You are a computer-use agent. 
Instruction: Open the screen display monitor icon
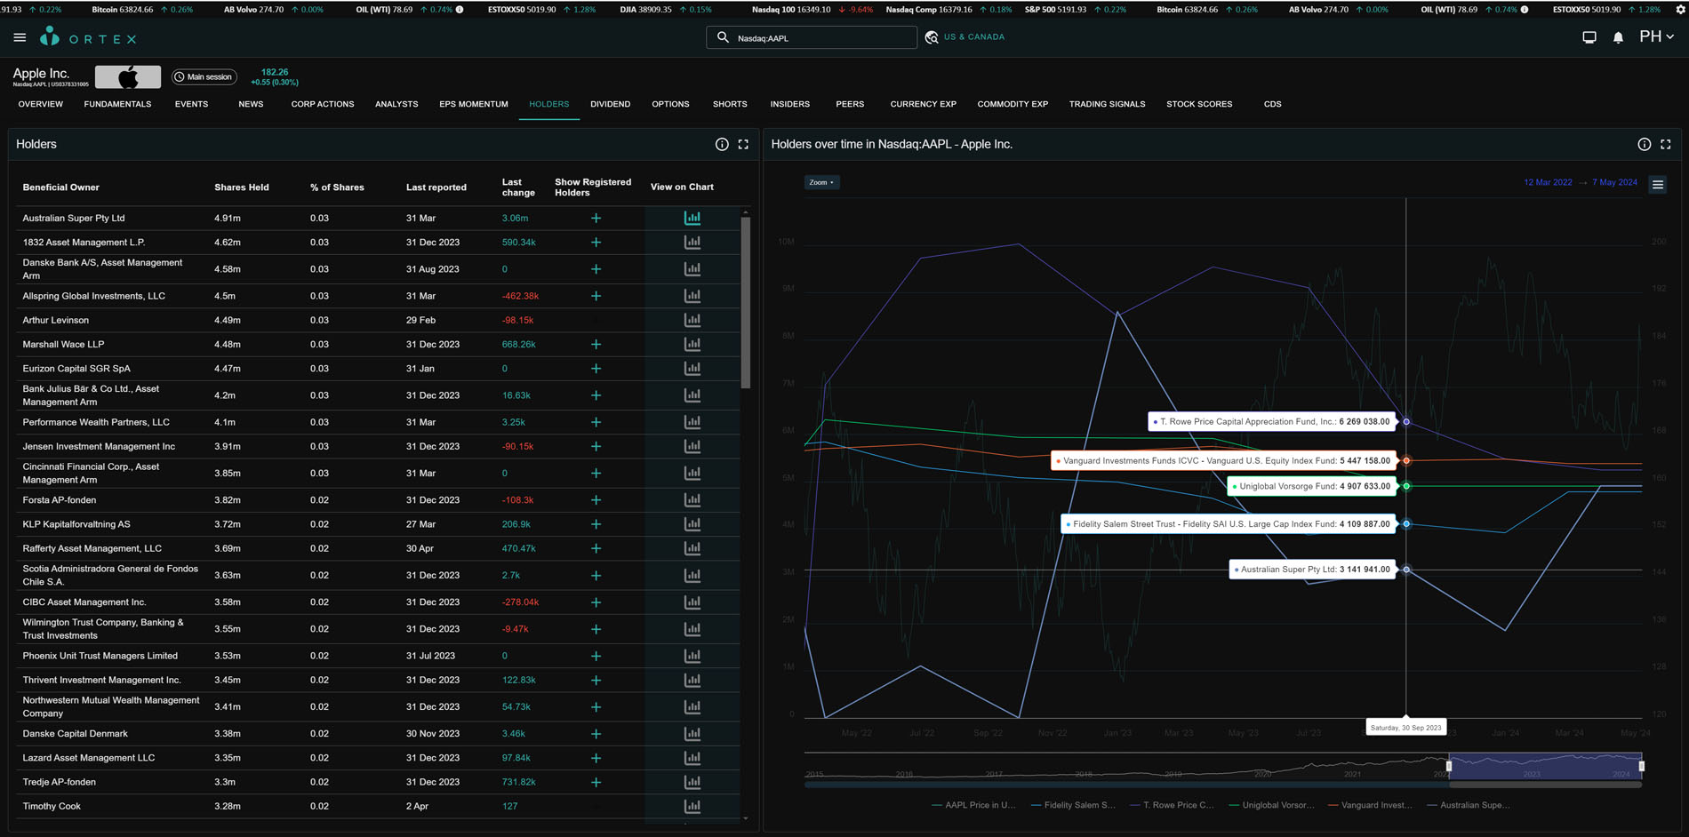(x=1589, y=38)
